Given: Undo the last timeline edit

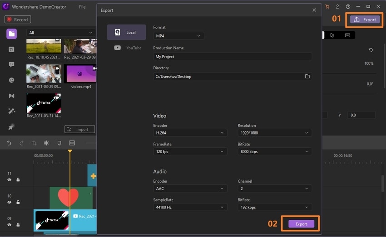Looking at the screenshot, I should [x=9, y=143].
